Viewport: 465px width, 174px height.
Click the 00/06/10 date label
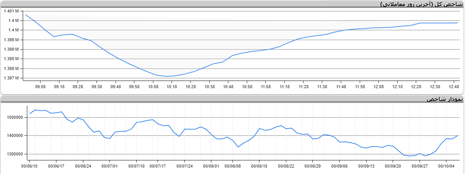(29, 166)
